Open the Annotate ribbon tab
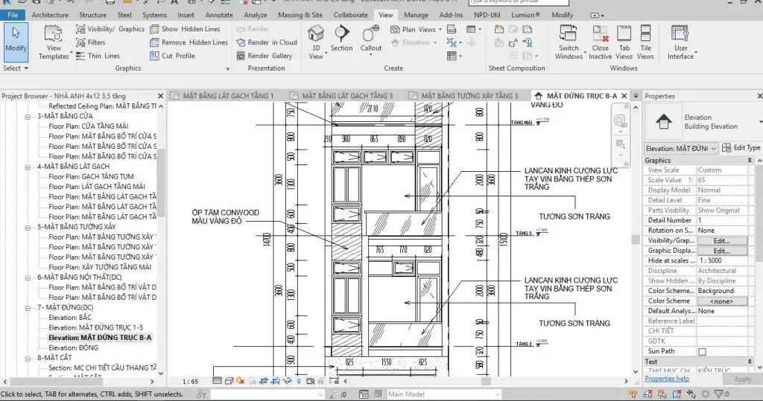 click(218, 15)
